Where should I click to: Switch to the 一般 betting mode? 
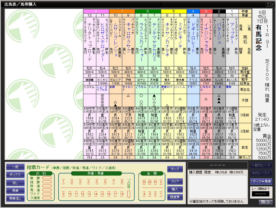click(x=15, y=167)
